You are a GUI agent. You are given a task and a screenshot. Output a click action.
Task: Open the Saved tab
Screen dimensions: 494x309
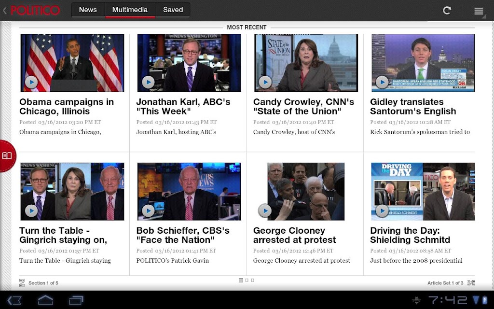tap(173, 10)
